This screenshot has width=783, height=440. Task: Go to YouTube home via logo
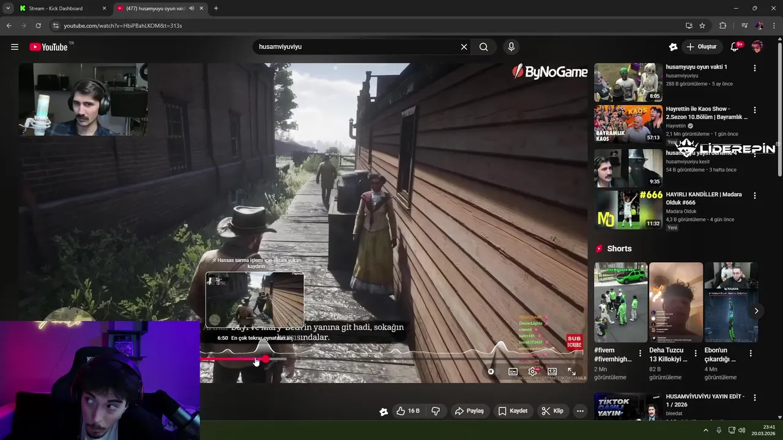(48, 47)
